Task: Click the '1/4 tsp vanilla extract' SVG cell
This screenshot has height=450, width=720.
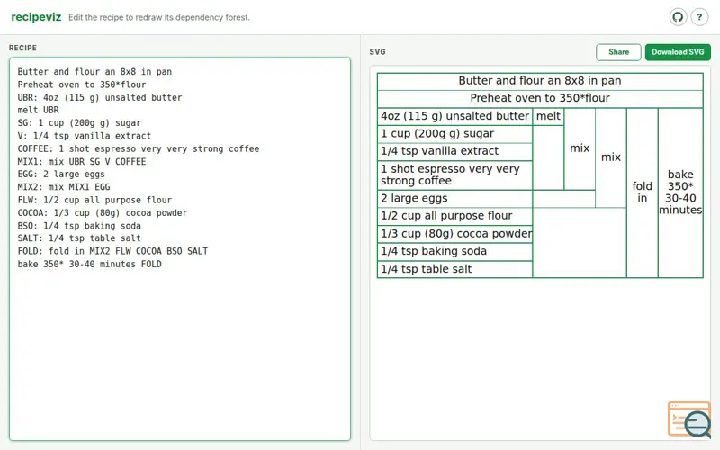Action: (455, 151)
